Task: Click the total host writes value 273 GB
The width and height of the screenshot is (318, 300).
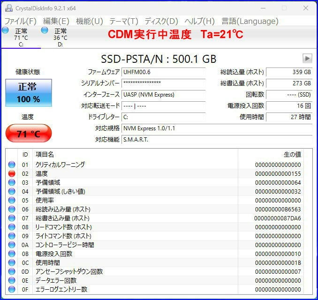Action: (289, 83)
